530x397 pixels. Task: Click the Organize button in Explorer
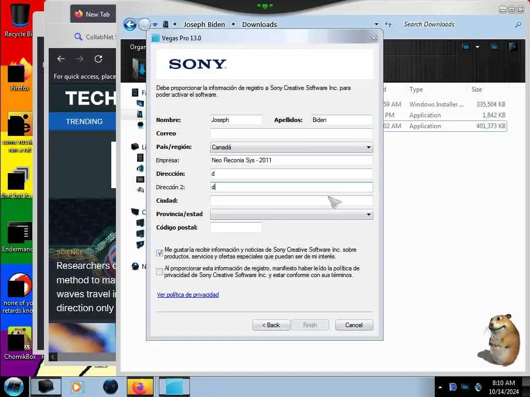tap(137, 47)
